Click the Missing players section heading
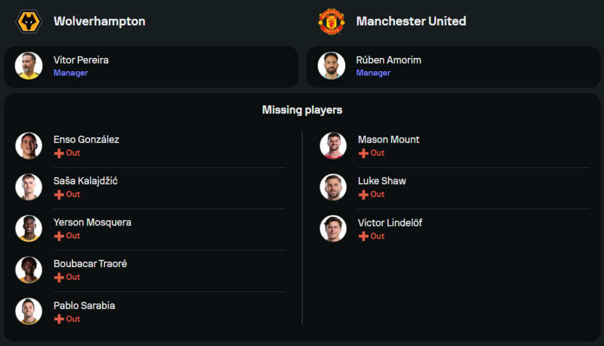The height and width of the screenshot is (346, 604). [302, 110]
